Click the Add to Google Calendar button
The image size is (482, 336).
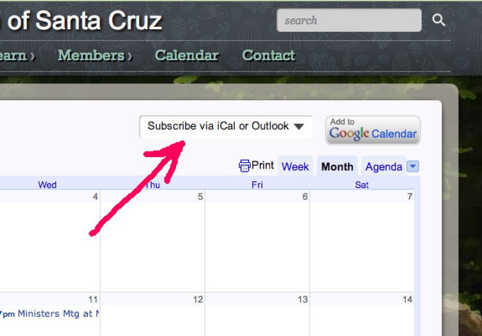pyautogui.click(x=373, y=130)
